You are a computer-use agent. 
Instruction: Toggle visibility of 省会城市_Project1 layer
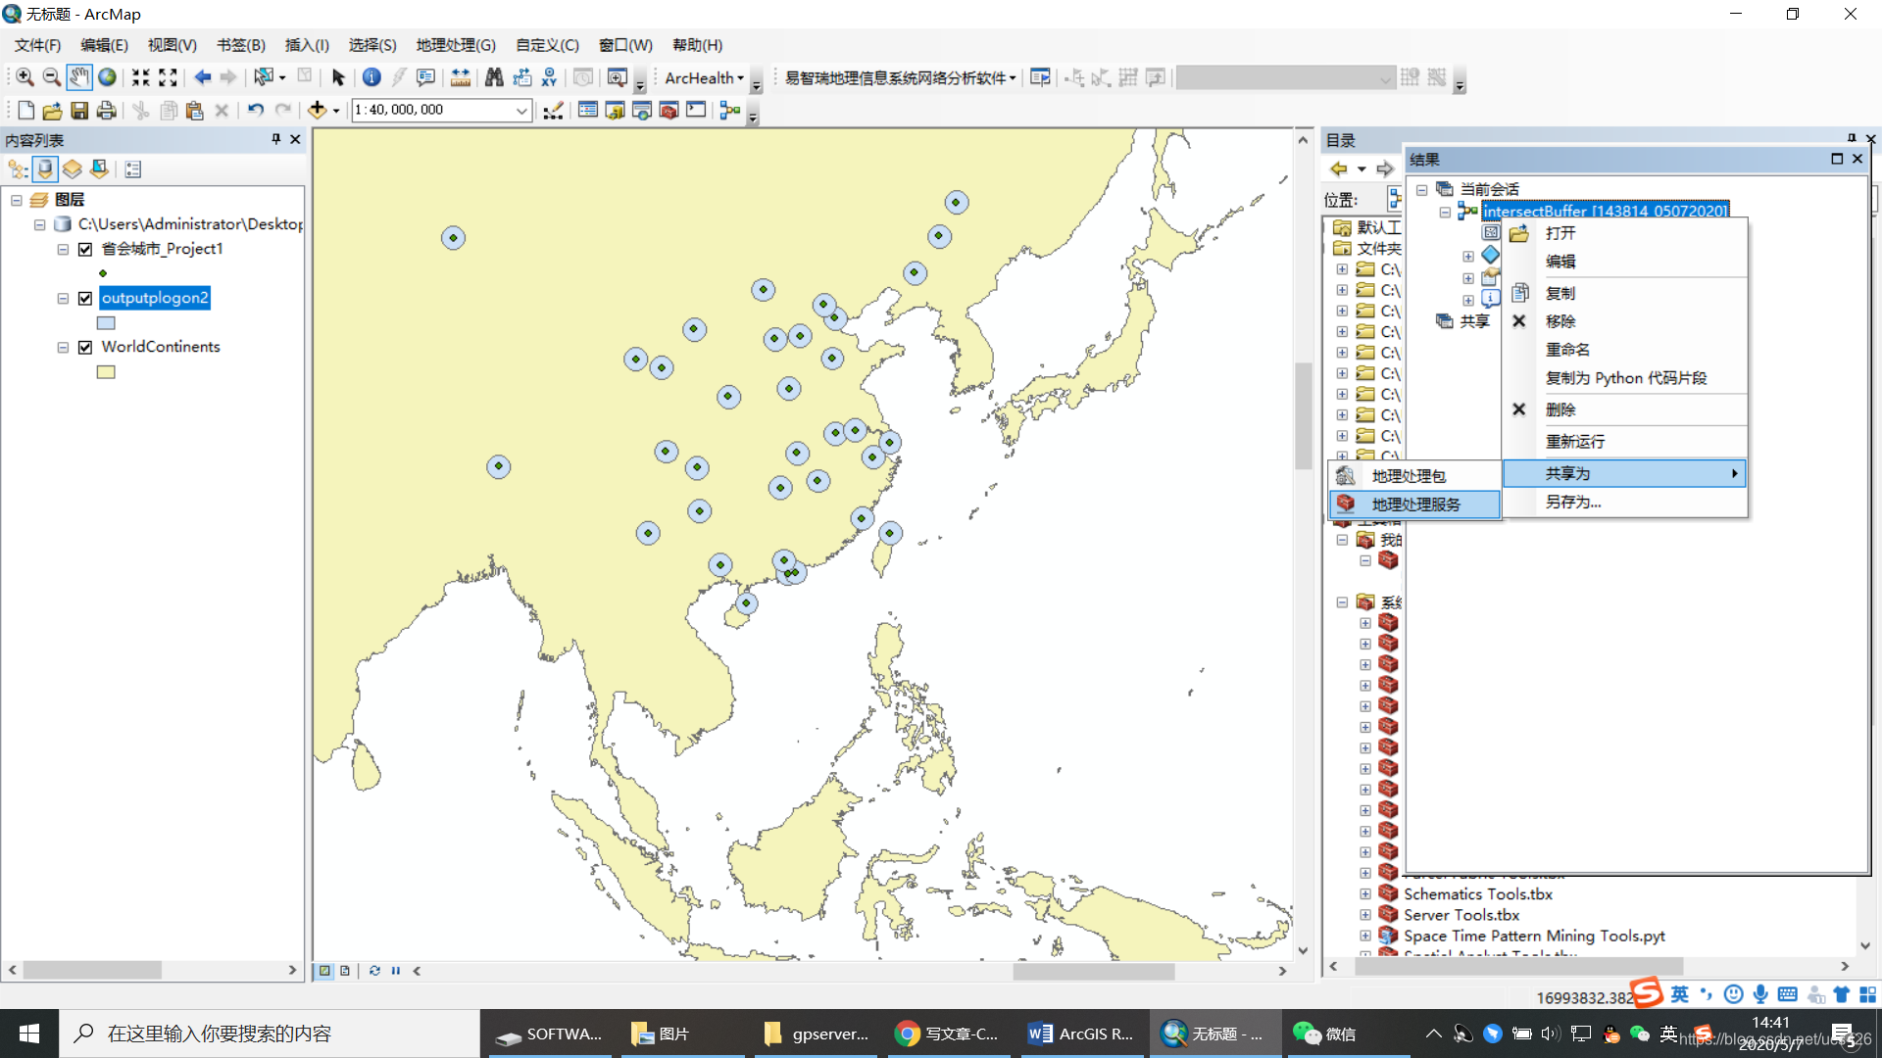coord(86,249)
